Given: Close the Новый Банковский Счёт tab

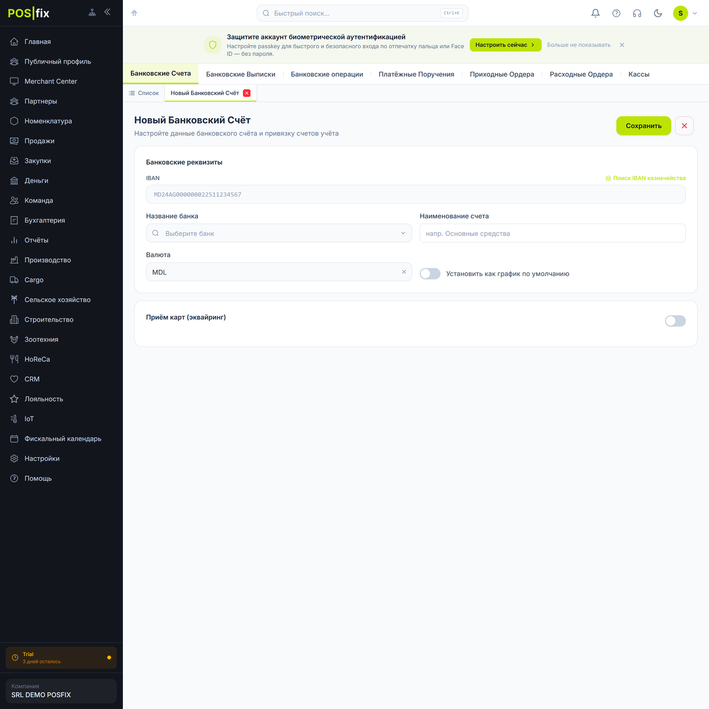Looking at the screenshot, I should [x=247, y=93].
